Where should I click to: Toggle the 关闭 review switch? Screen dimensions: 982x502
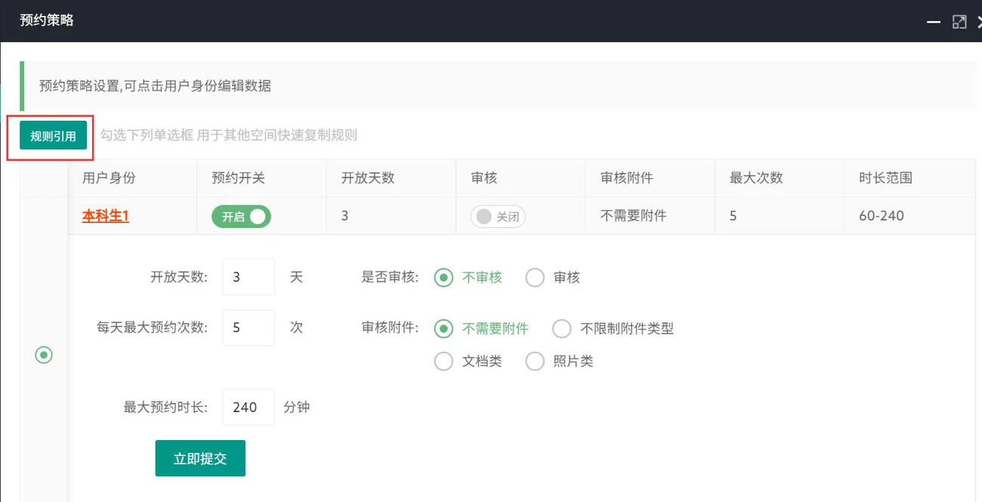(x=498, y=217)
